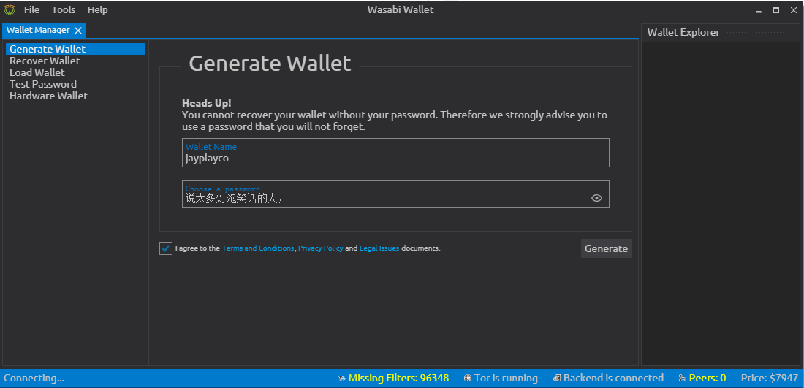Open the Privacy Policy link

(320, 248)
